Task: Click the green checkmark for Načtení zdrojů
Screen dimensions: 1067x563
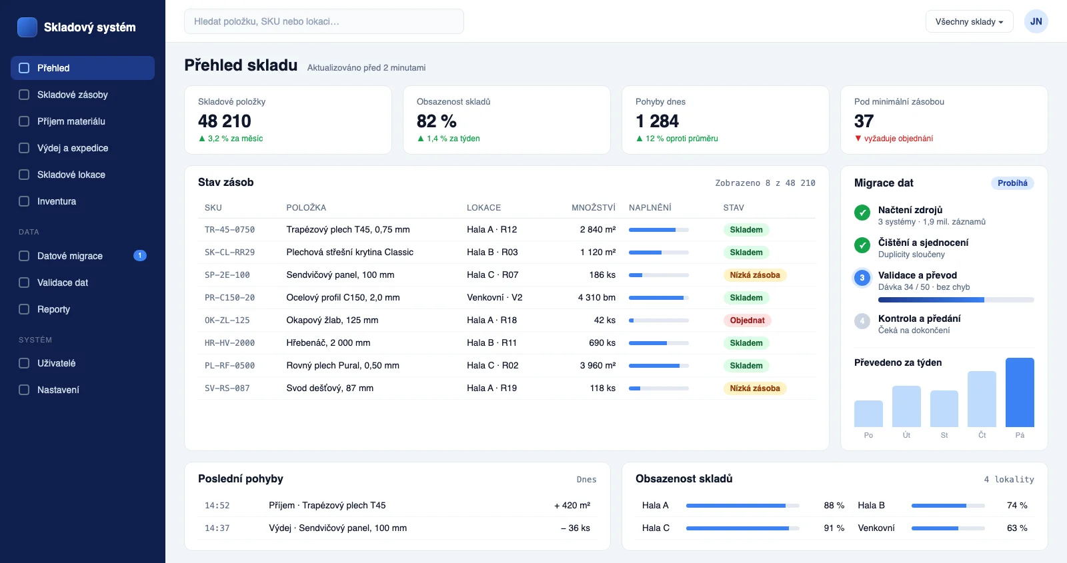Action: tap(862, 213)
